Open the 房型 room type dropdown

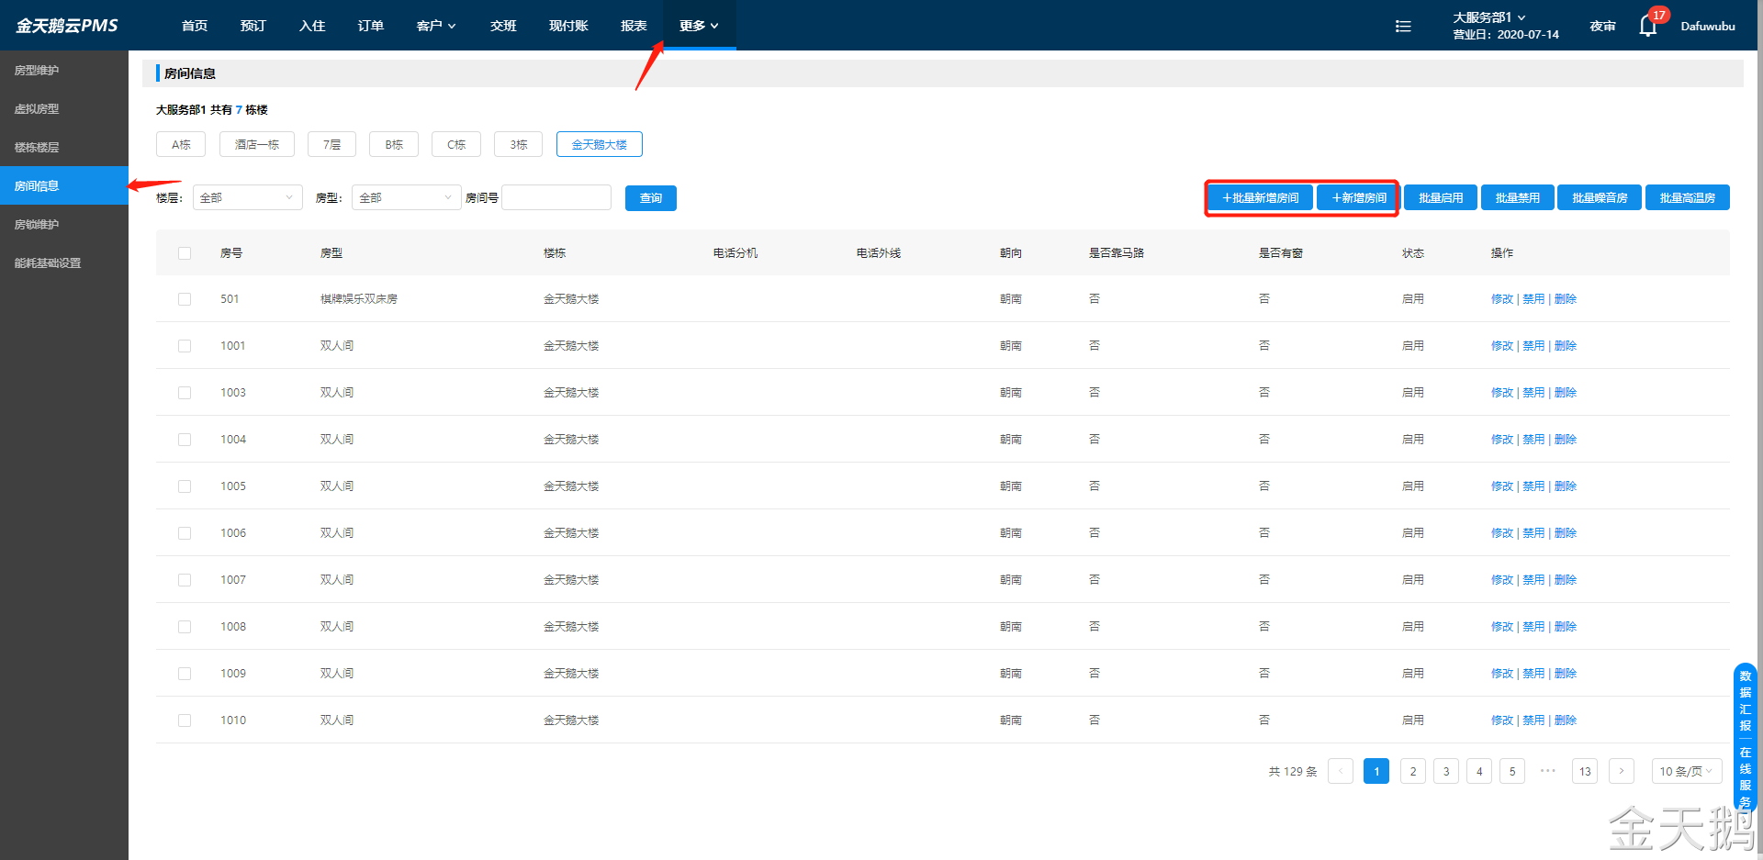(x=406, y=197)
